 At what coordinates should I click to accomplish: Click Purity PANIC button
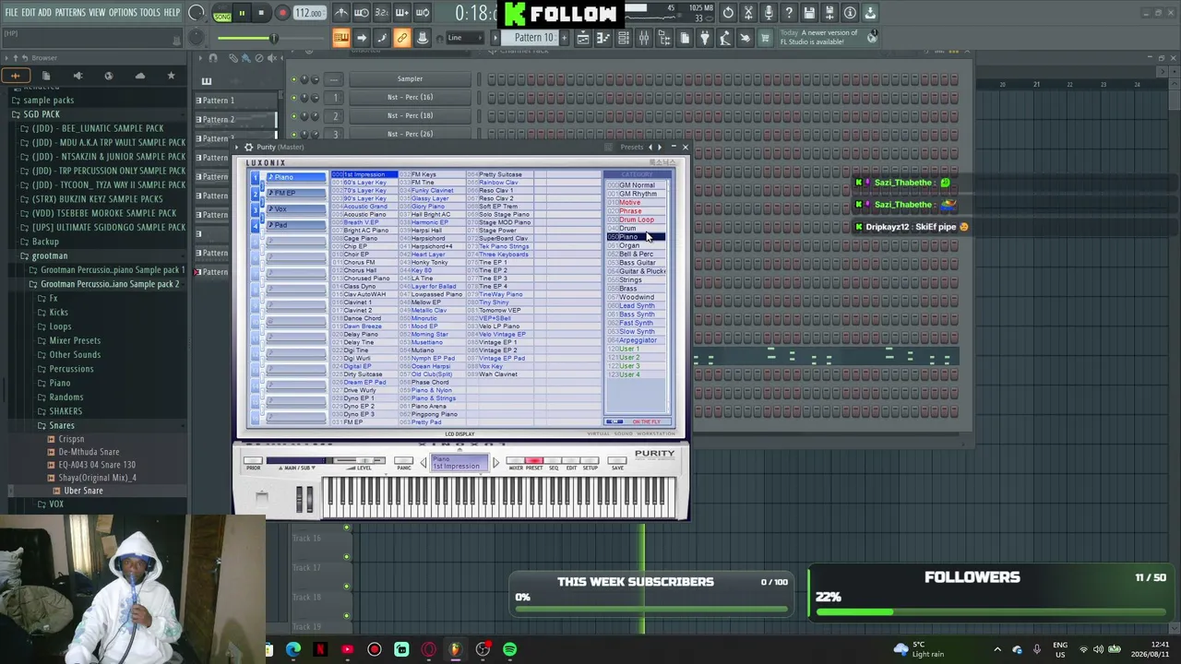(x=403, y=461)
